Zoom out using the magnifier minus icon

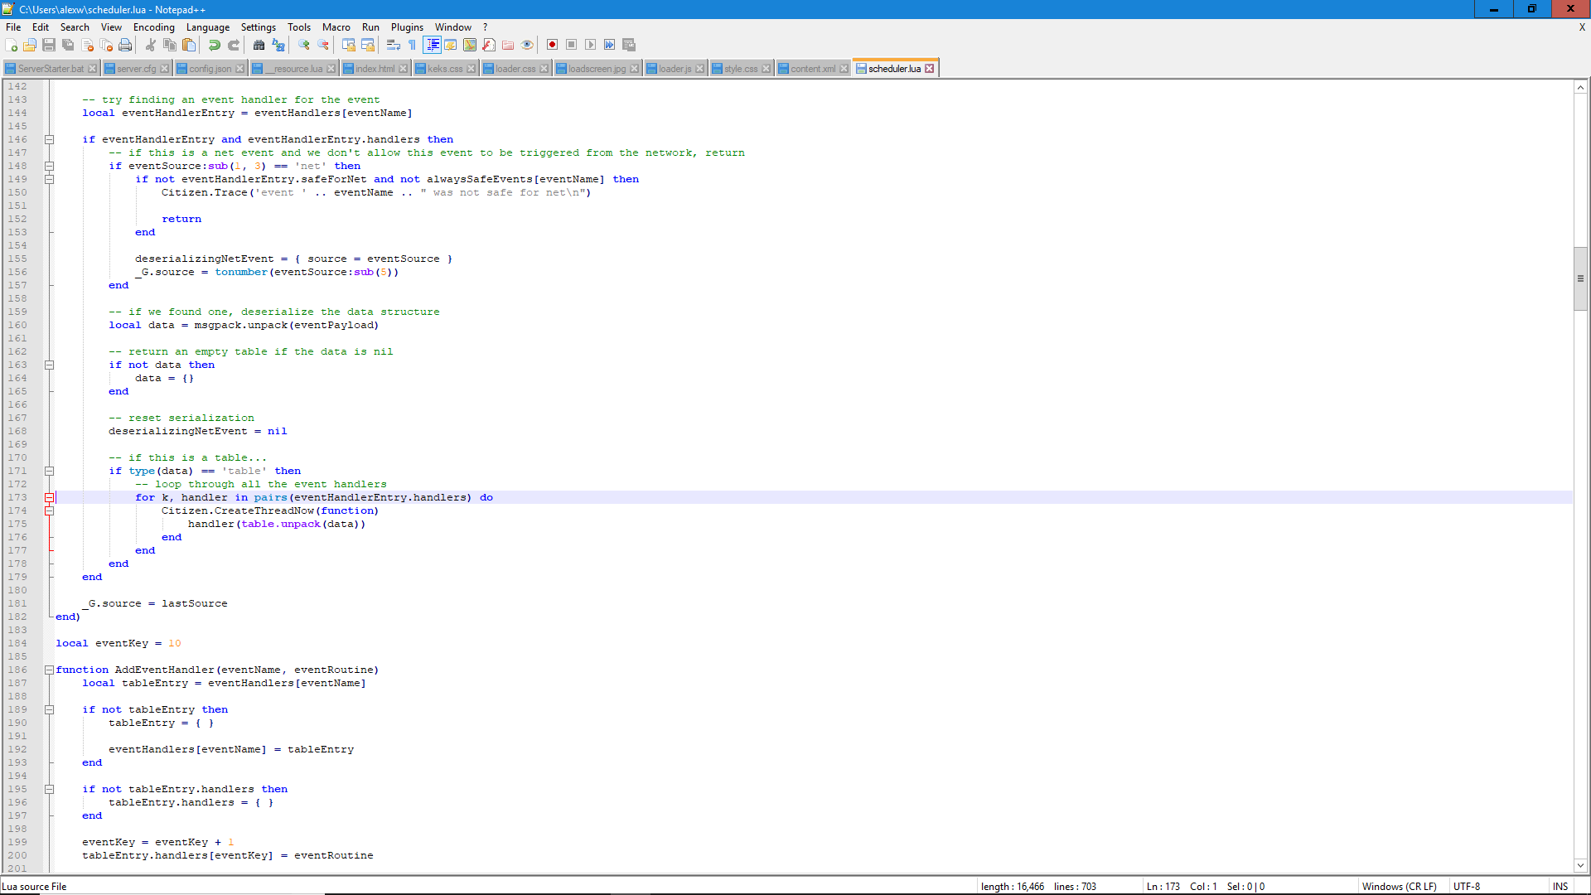point(323,45)
